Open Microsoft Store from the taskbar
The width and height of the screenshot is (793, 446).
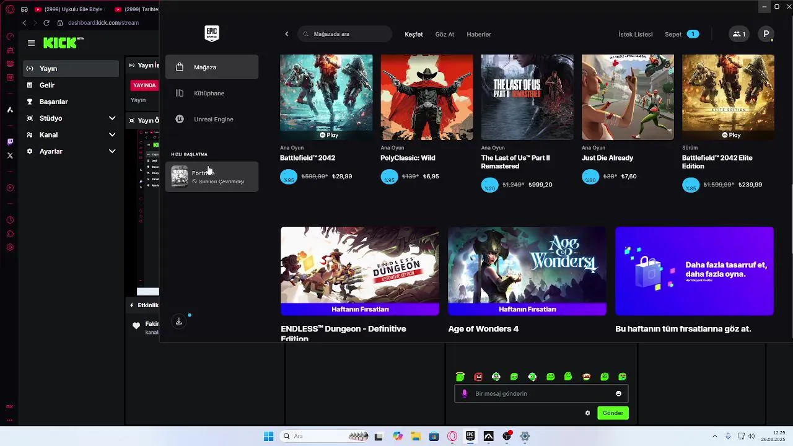434,436
